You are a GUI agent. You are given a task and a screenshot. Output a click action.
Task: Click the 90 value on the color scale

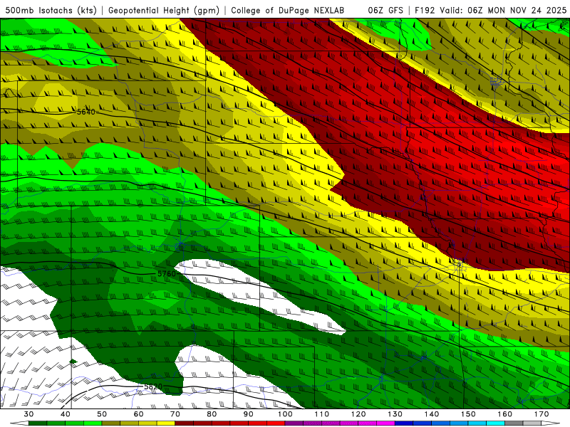(248, 414)
